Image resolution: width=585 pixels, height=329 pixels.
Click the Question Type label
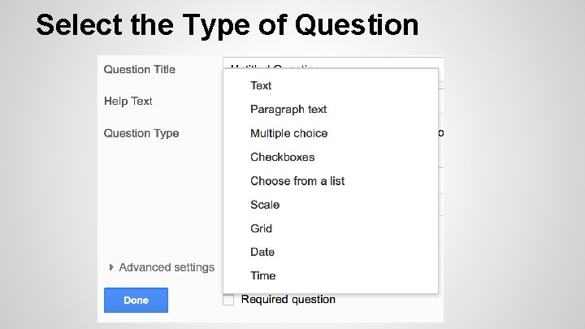click(x=141, y=133)
